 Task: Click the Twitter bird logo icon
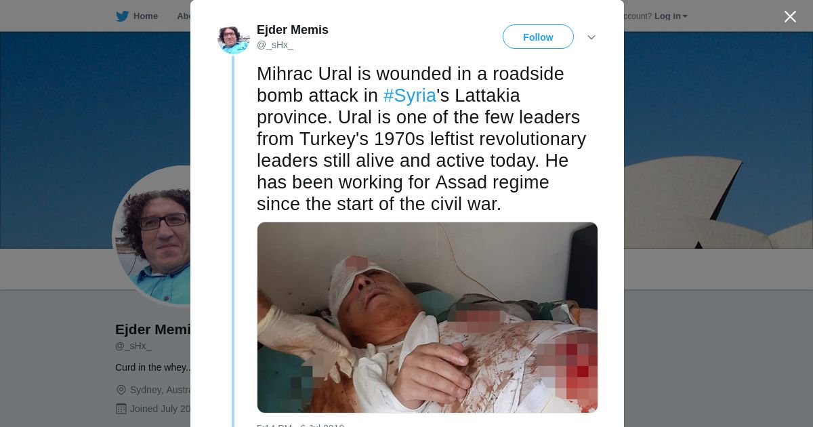coord(122,16)
